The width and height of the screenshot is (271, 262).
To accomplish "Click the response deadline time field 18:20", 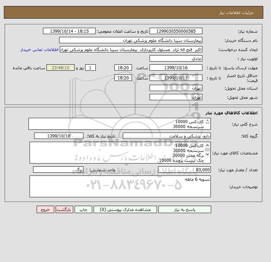I will [x=123, y=68].
